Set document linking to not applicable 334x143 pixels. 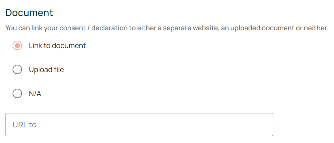[17, 94]
